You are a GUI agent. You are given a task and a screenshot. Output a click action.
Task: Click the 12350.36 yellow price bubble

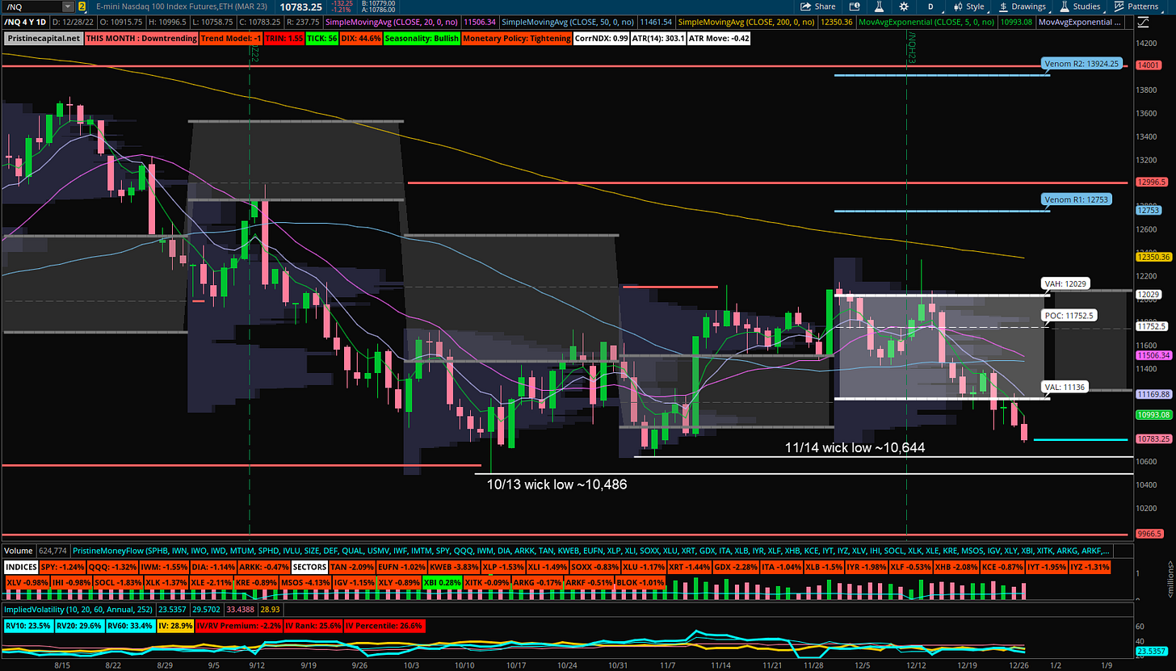(1153, 258)
